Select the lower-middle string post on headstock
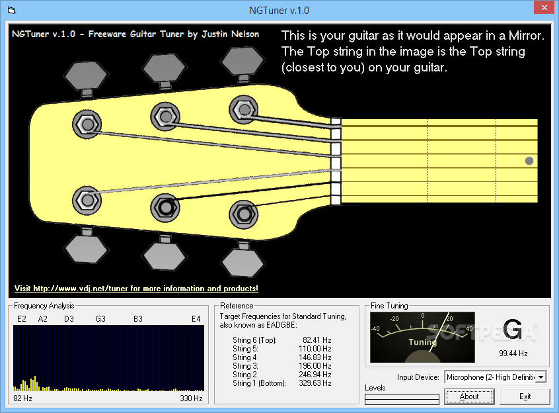Image resolution: width=559 pixels, height=413 pixels. pos(165,208)
